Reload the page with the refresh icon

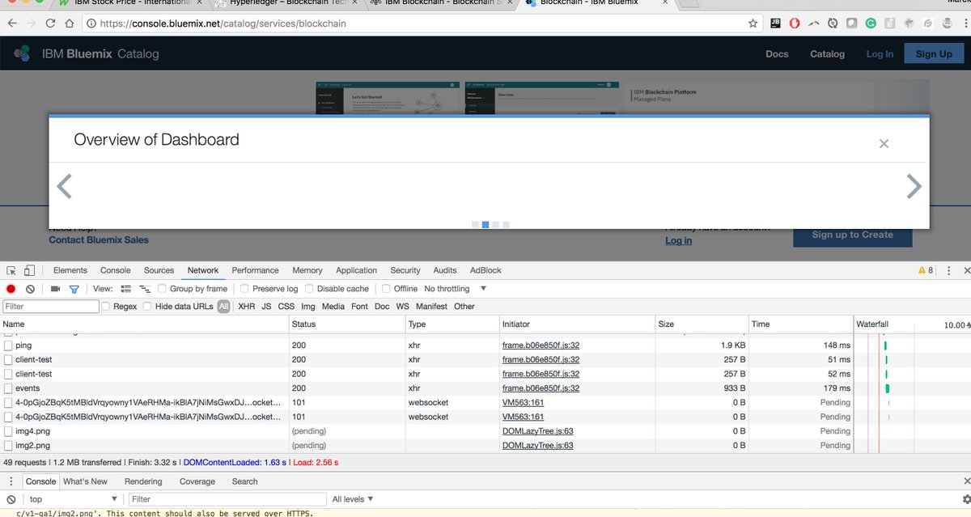(x=52, y=23)
